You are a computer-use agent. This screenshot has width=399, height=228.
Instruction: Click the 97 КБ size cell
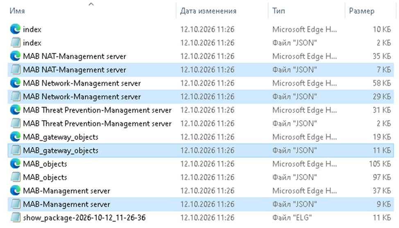[x=382, y=177]
